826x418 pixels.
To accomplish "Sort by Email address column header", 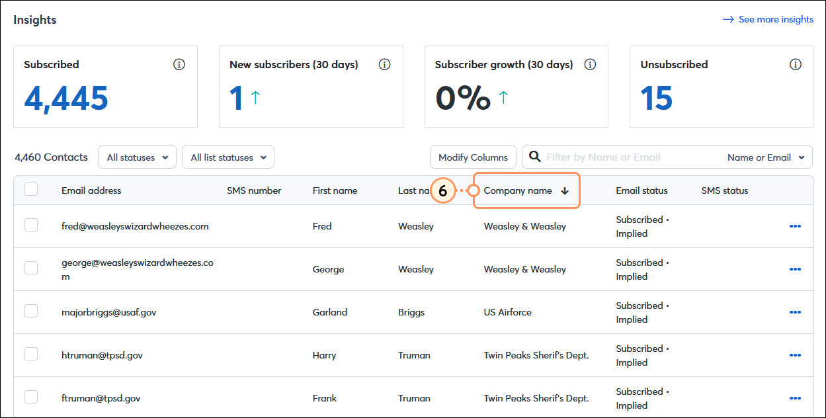I will click(91, 190).
